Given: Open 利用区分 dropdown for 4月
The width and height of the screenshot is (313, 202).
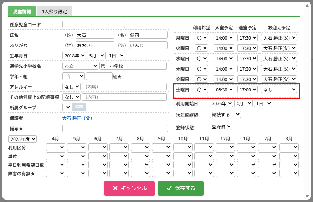Looking at the screenshot, I should pos(56,147).
